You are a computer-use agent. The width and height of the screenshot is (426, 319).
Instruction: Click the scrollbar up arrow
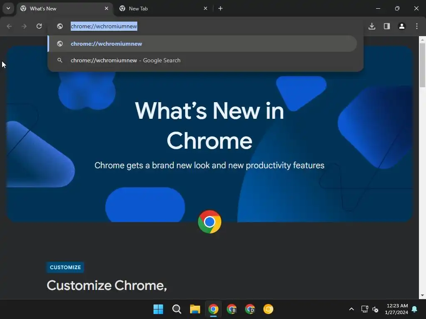point(422,39)
